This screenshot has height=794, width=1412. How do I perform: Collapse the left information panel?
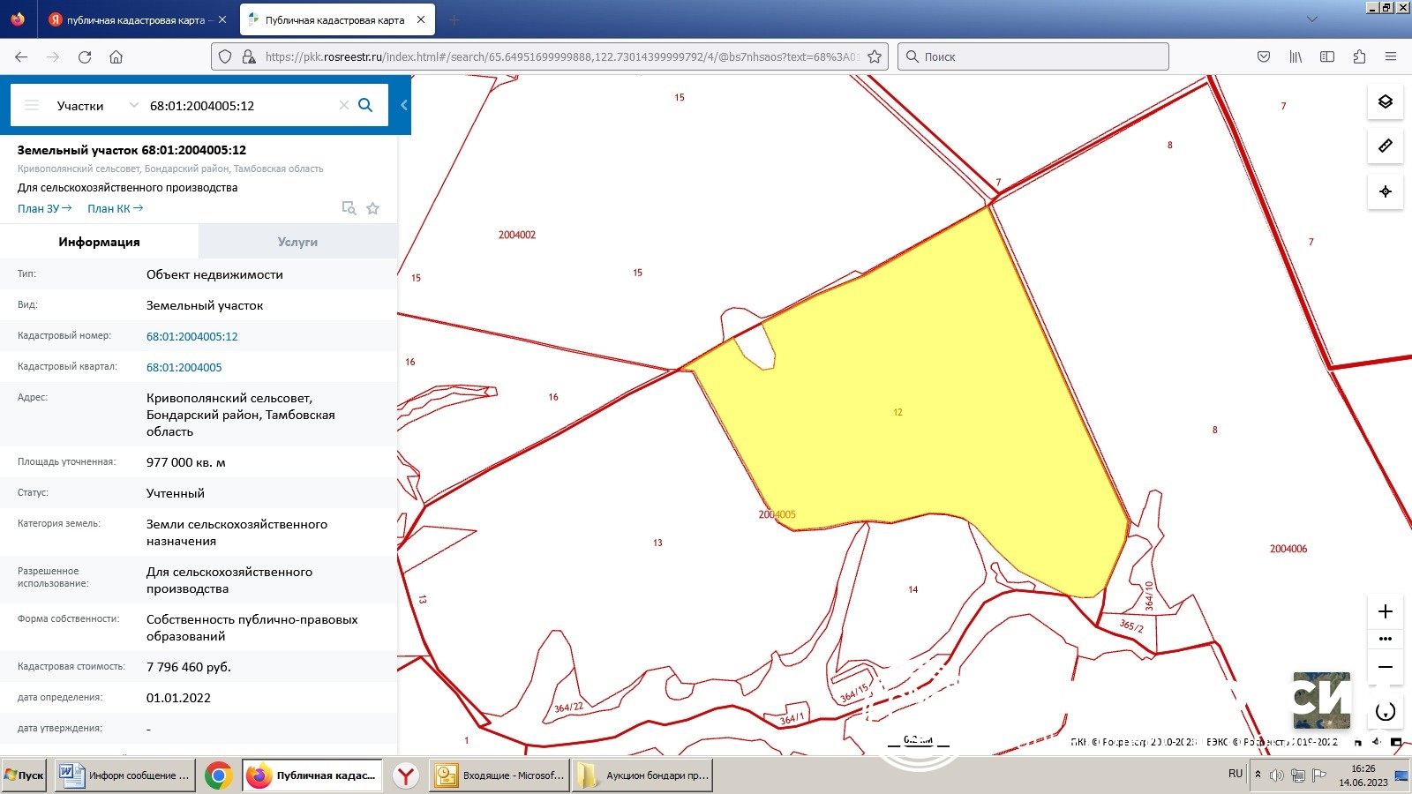click(x=403, y=105)
